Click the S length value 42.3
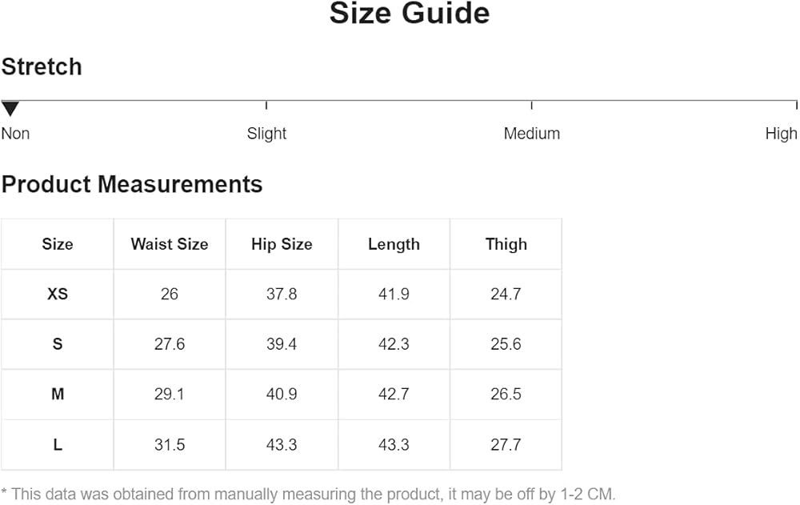Screen dimensions: 800x505 [x=394, y=344]
